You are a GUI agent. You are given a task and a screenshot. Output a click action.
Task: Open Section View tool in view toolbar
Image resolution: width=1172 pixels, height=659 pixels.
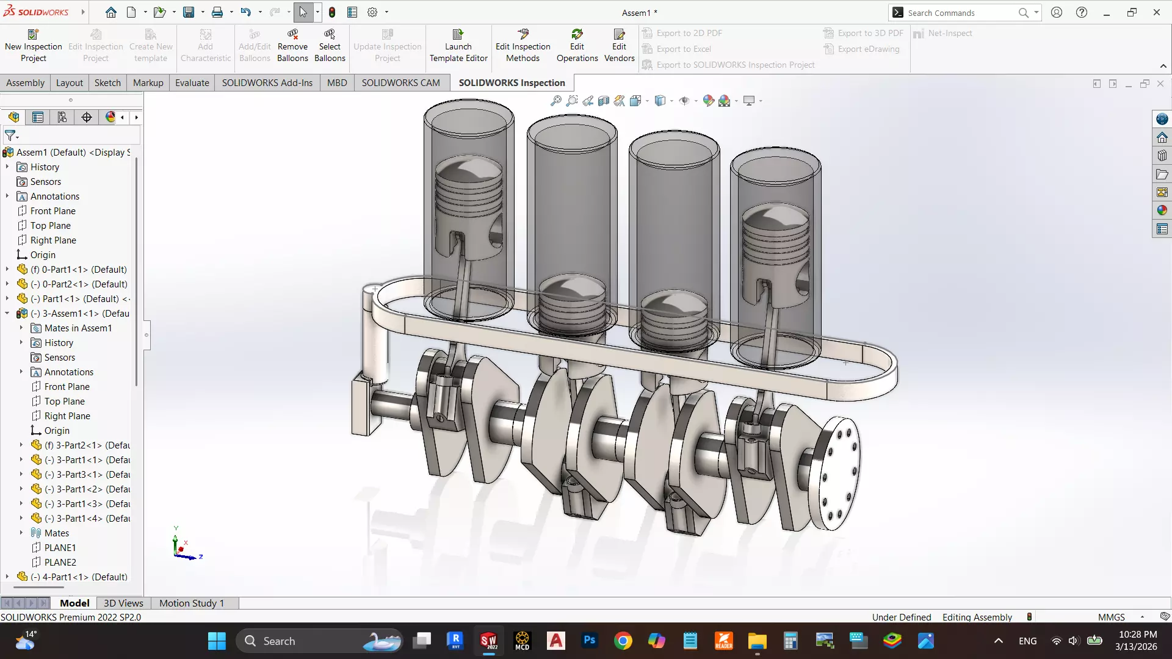[603, 101]
